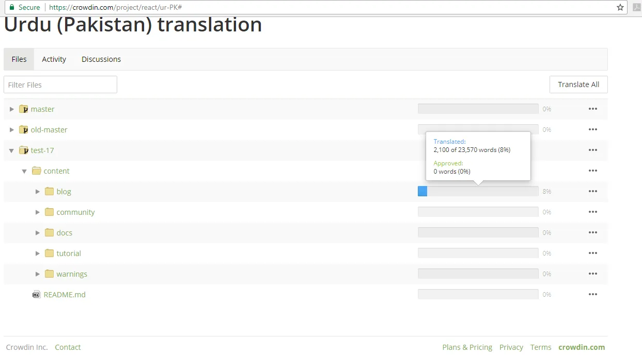Open the Contact link in footer
The width and height of the screenshot is (642, 355).
coord(68,347)
